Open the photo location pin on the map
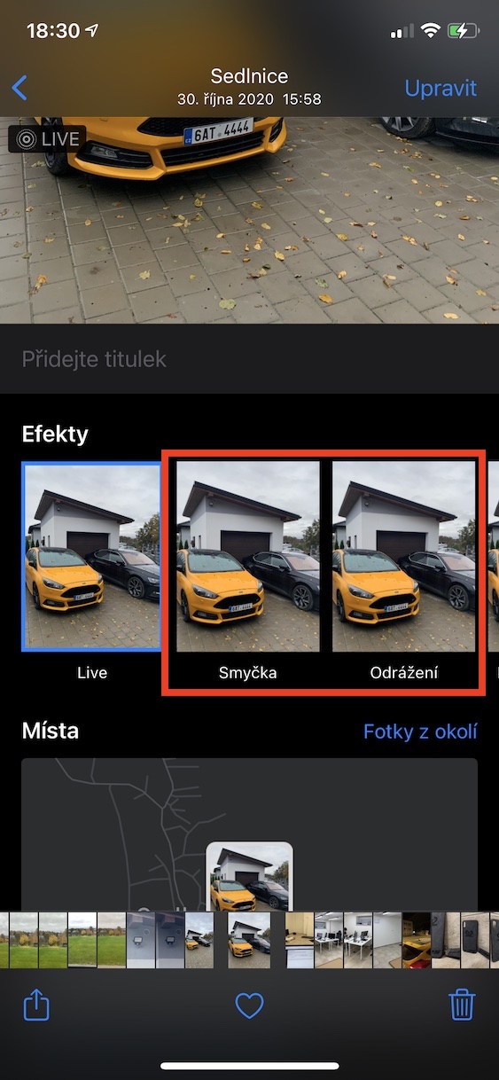Screen dimensions: 499x1080 (x=249, y=877)
